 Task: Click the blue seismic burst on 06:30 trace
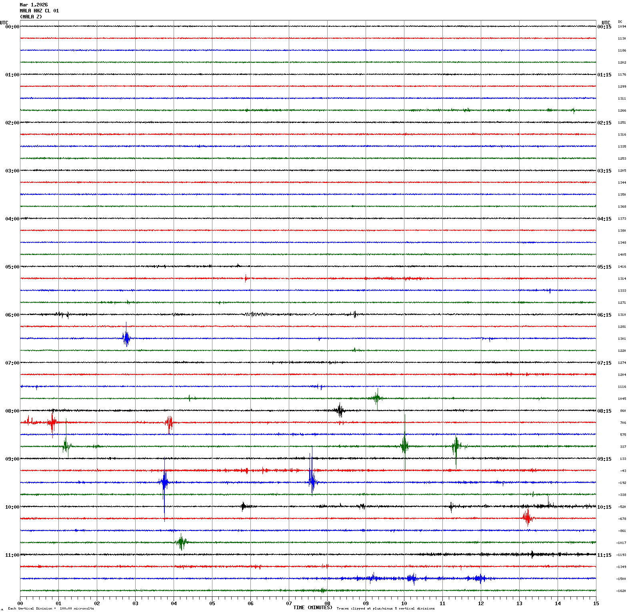[126, 339]
